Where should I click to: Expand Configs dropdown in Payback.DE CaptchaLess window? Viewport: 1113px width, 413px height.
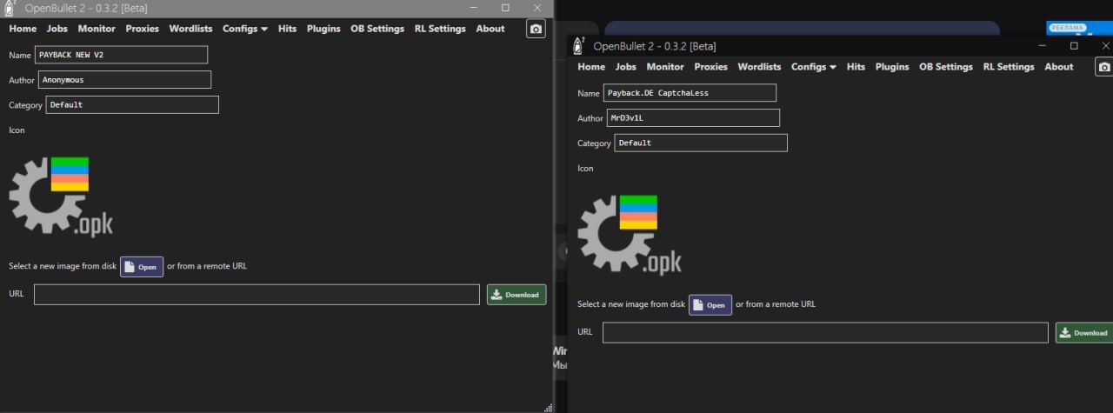(x=813, y=67)
